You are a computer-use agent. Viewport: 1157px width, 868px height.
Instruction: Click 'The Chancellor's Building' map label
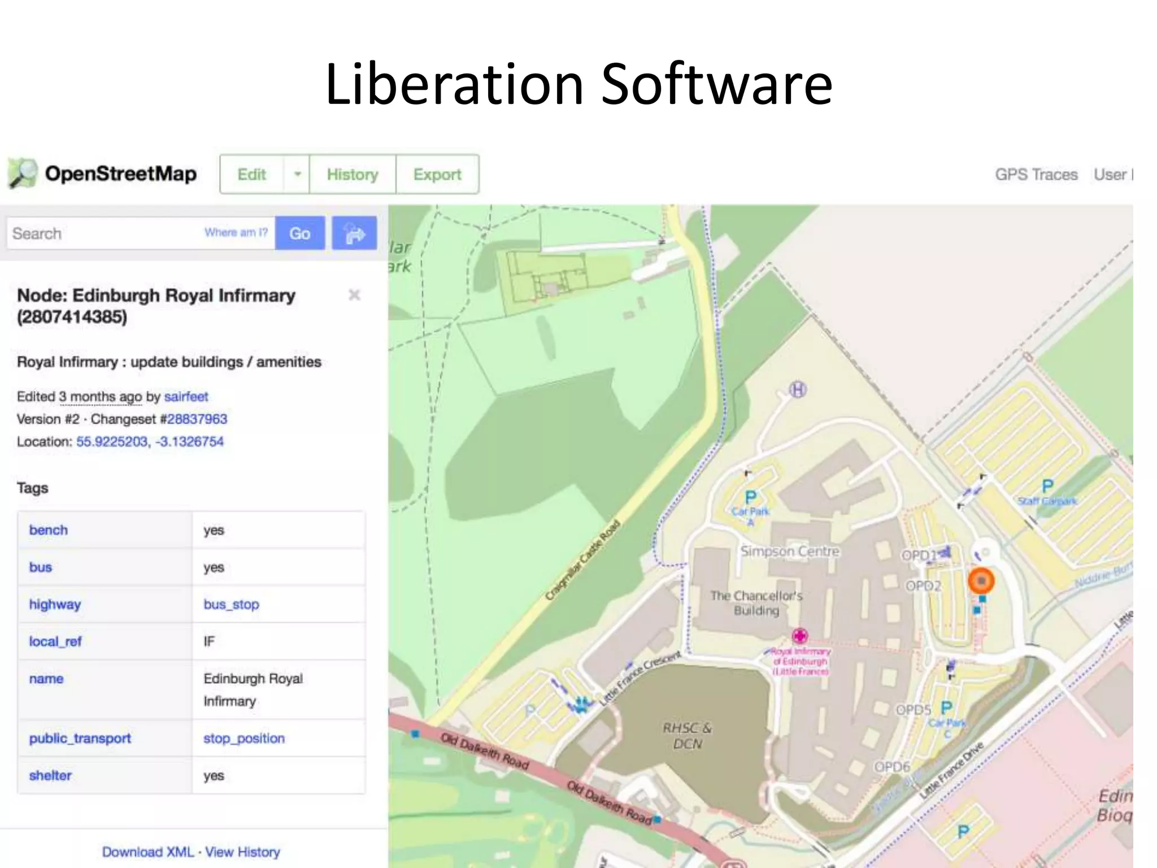coord(756,603)
